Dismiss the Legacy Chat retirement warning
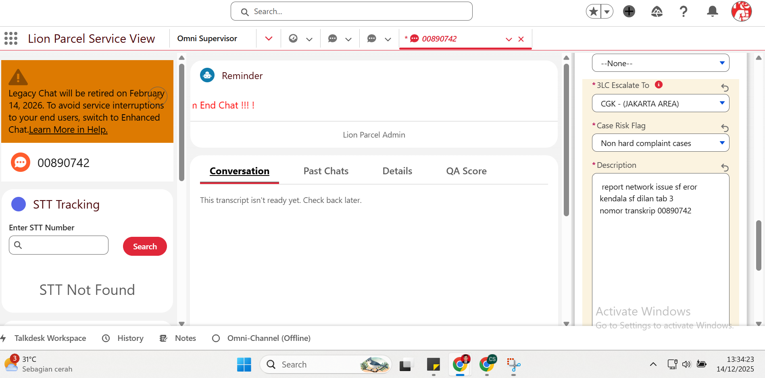This screenshot has height=378, width=765. (x=158, y=96)
